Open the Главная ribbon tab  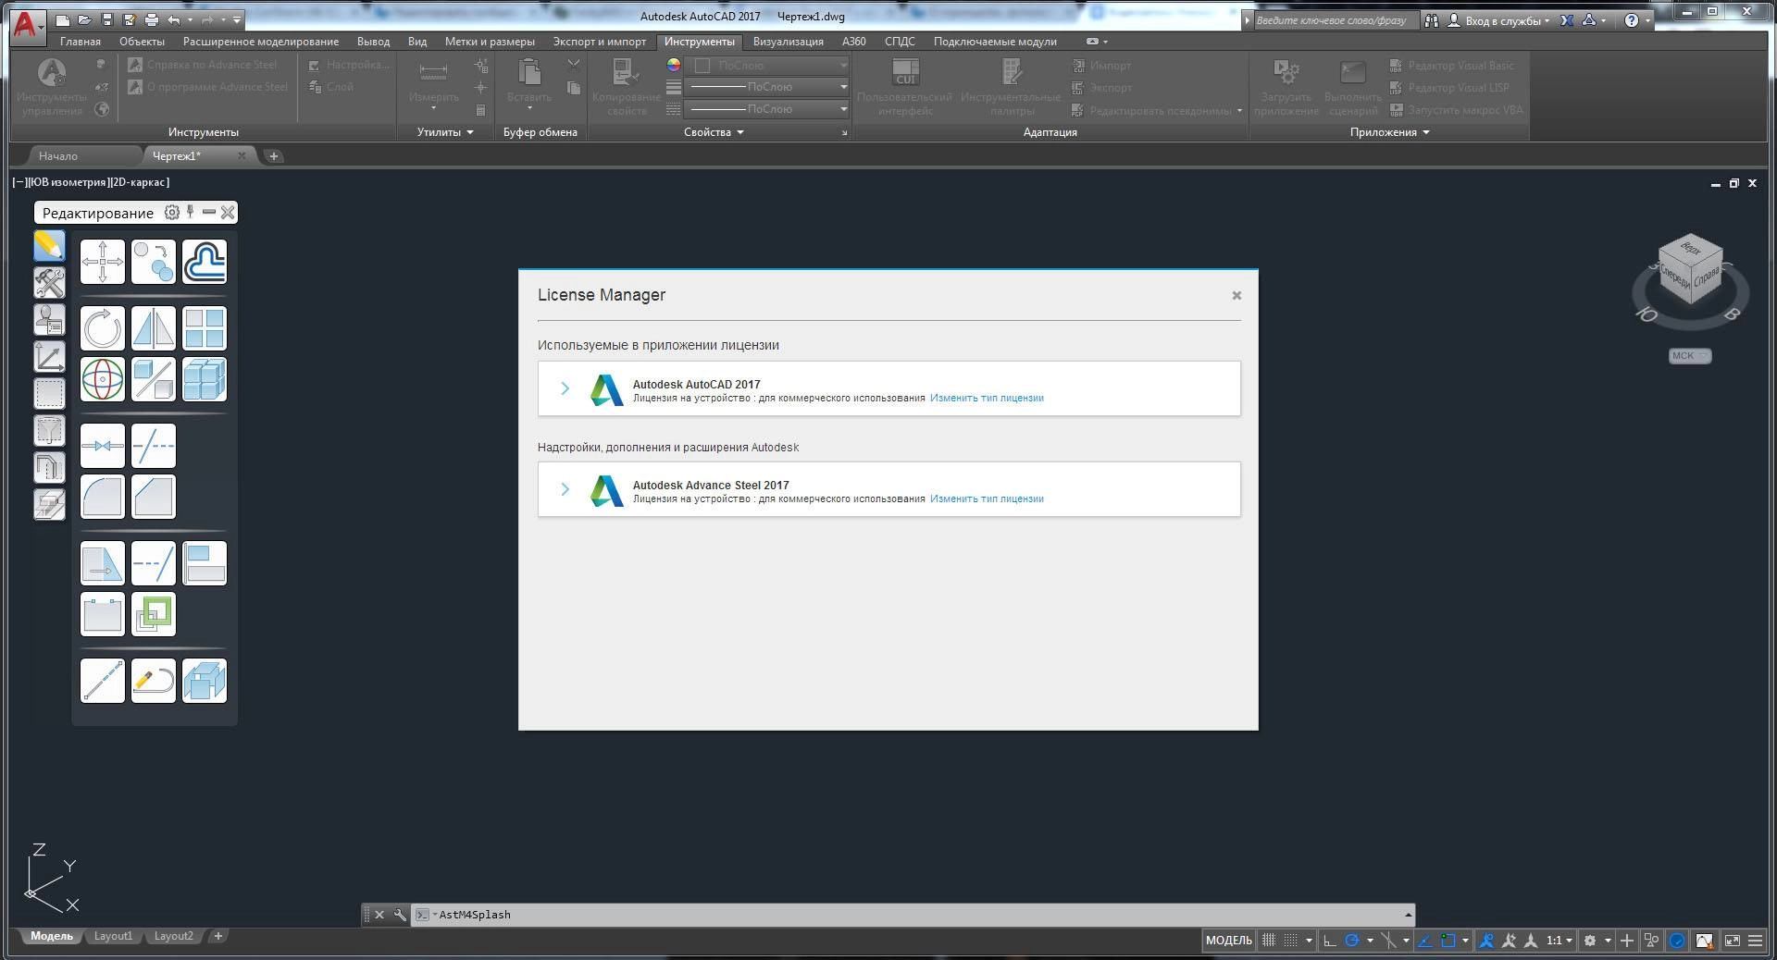pos(81,42)
